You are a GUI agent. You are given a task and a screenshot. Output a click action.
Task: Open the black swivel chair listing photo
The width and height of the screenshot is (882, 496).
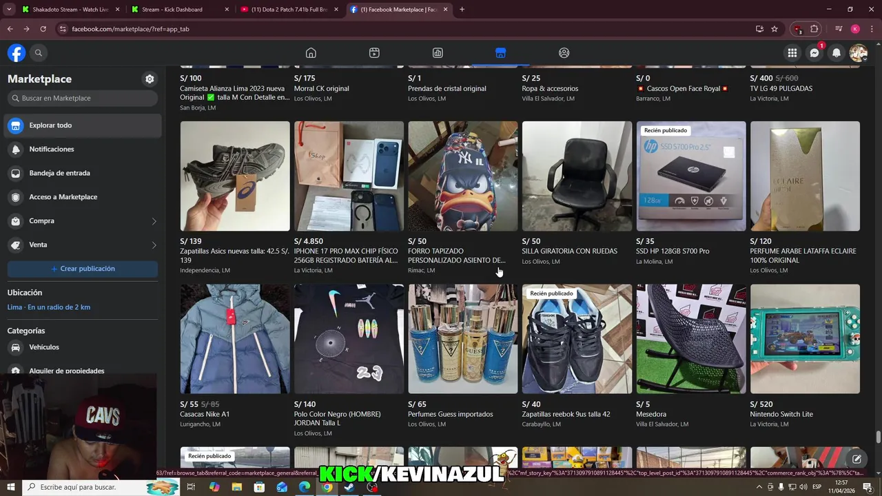pyautogui.click(x=577, y=176)
